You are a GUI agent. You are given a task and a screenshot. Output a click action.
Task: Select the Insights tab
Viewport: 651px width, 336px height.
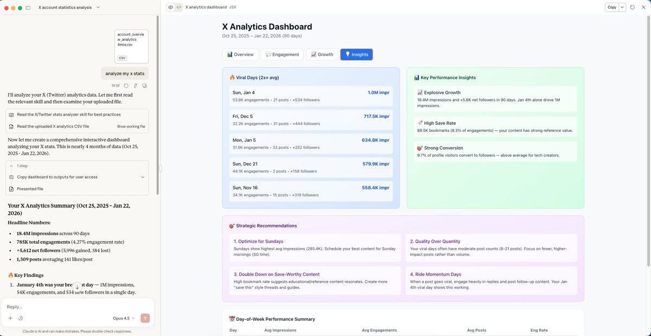(356, 54)
